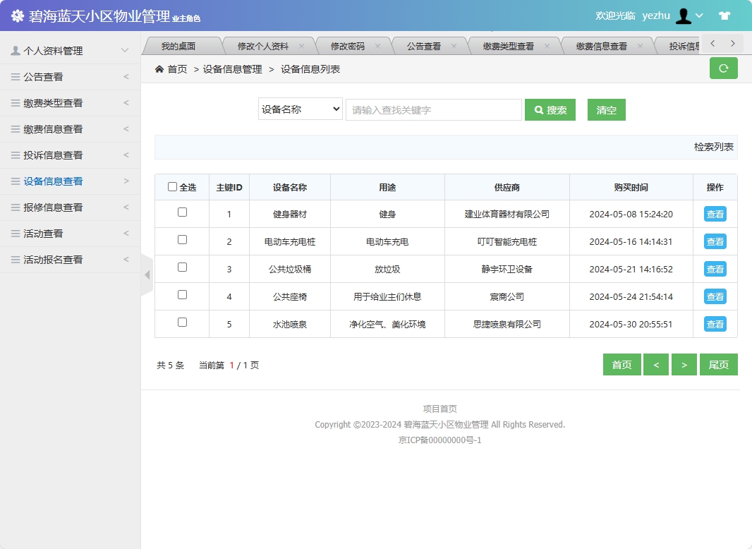
Task: Toggle the 全选 select-all checkbox
Action: pyautogui.click(x=173, y=186)
